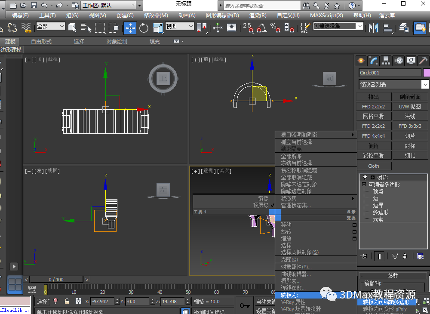Viewport: 430px width, 314px height.
Task: Toggle Window/Crossing selection mode
Action: 114,28
